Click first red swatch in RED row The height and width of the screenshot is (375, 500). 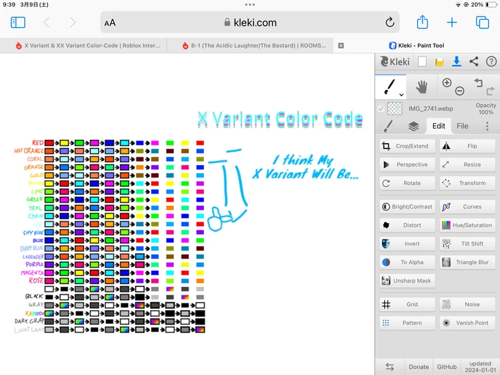[49, 143]
